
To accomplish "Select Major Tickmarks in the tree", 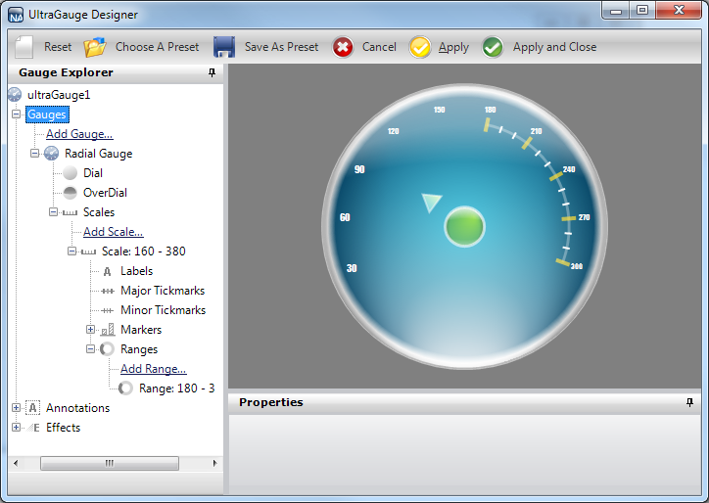I will tap(162, 291).
